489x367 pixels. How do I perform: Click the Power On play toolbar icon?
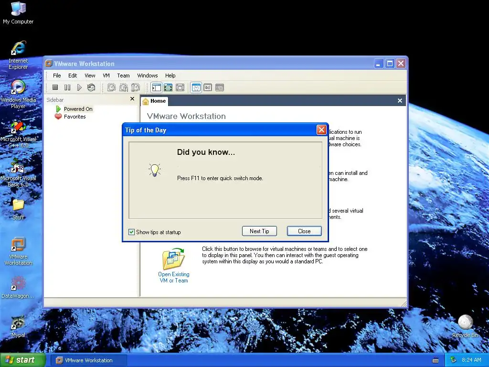tap(79, 87)
